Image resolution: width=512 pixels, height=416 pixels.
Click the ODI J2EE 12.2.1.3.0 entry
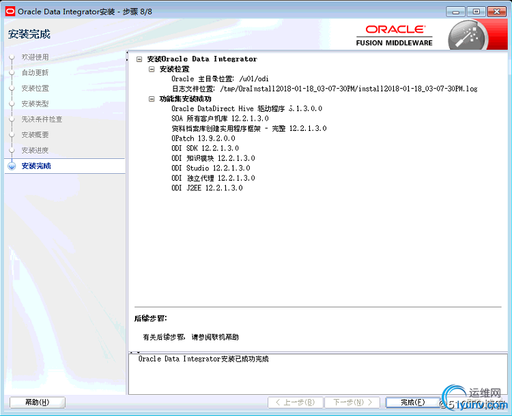[207, 188]
